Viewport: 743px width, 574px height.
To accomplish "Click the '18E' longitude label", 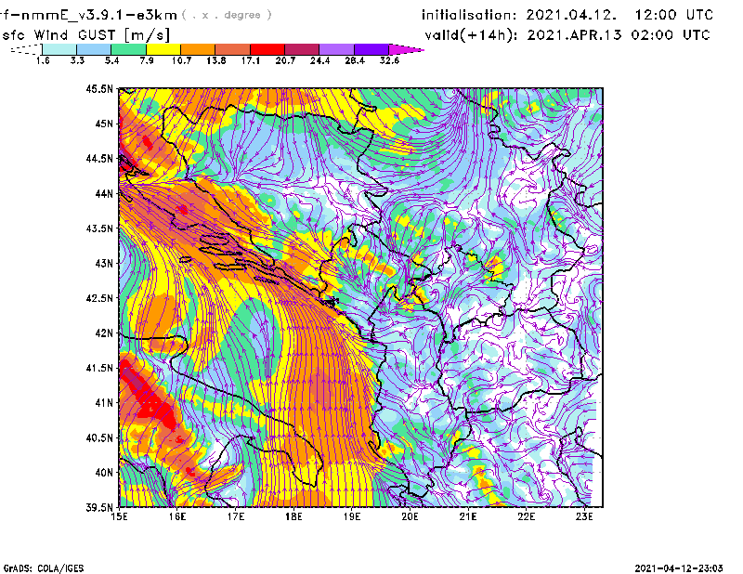I will 293,516.
